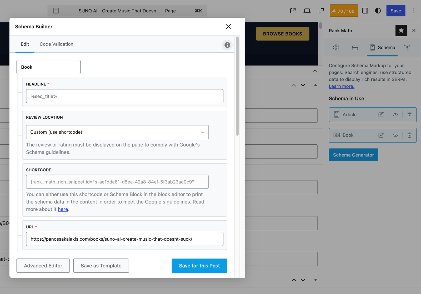Image resolution: width=421 pixels, height=294 pixels.
Task: Click Save as Template
Action: 101,266
